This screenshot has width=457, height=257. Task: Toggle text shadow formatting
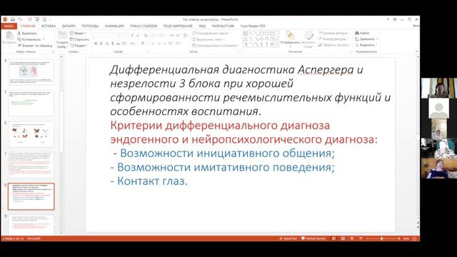coord(113,44)
